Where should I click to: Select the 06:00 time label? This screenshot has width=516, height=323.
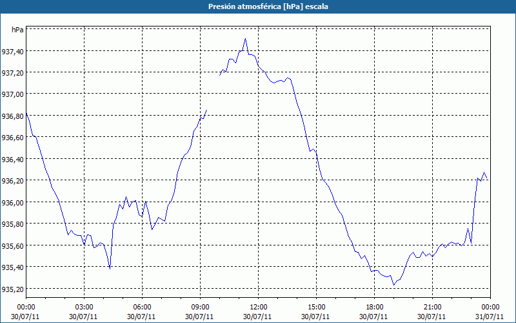142,307
